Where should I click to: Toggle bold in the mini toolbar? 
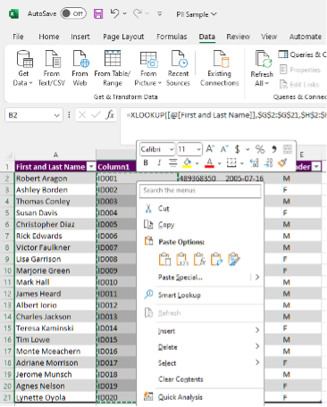coord(146,162)
